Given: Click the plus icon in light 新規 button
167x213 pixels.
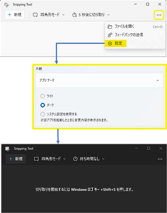Looking at the screenshot, I should point(10,14).
